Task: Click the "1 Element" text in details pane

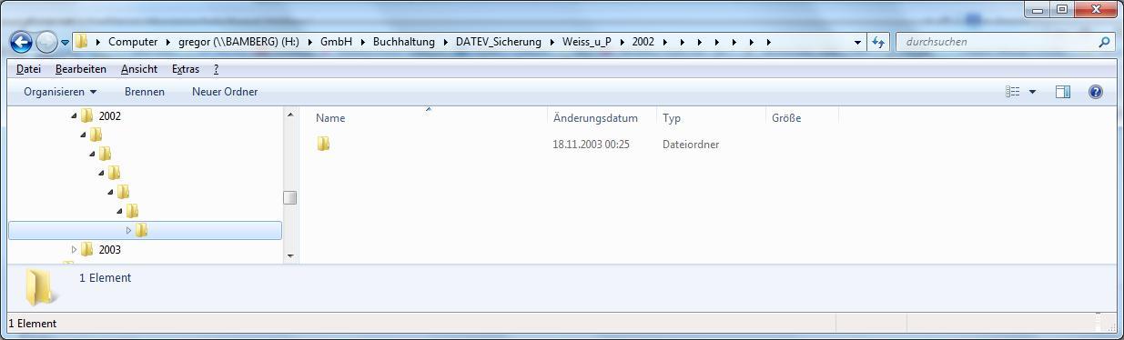Action: (x=105, y=278)
